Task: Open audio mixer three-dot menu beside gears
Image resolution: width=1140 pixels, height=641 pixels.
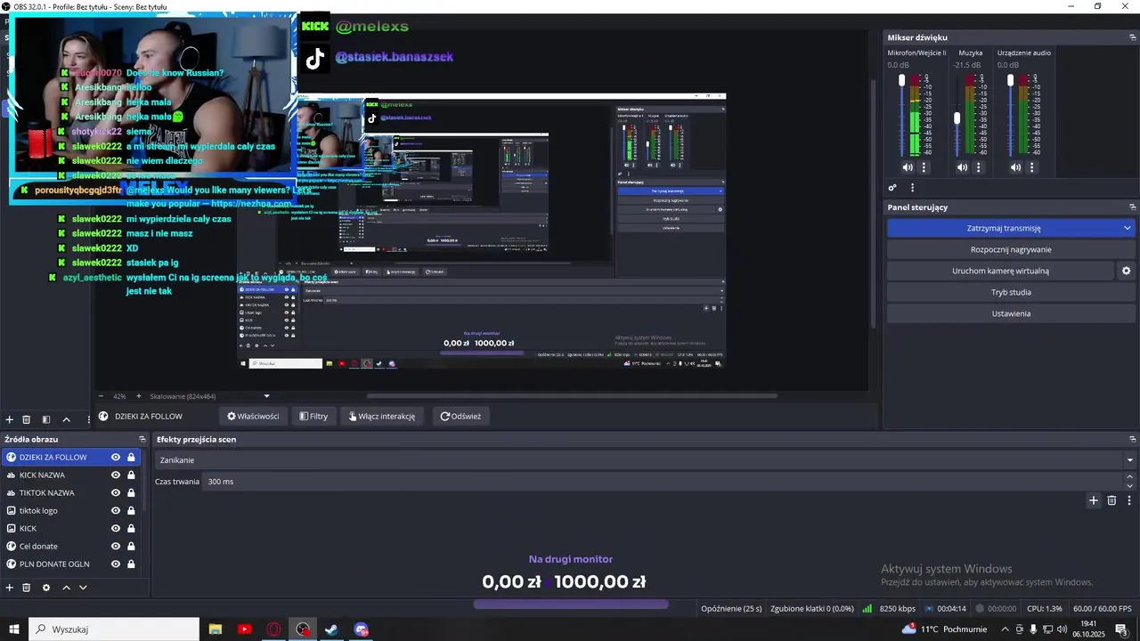Action: (912, 188)
